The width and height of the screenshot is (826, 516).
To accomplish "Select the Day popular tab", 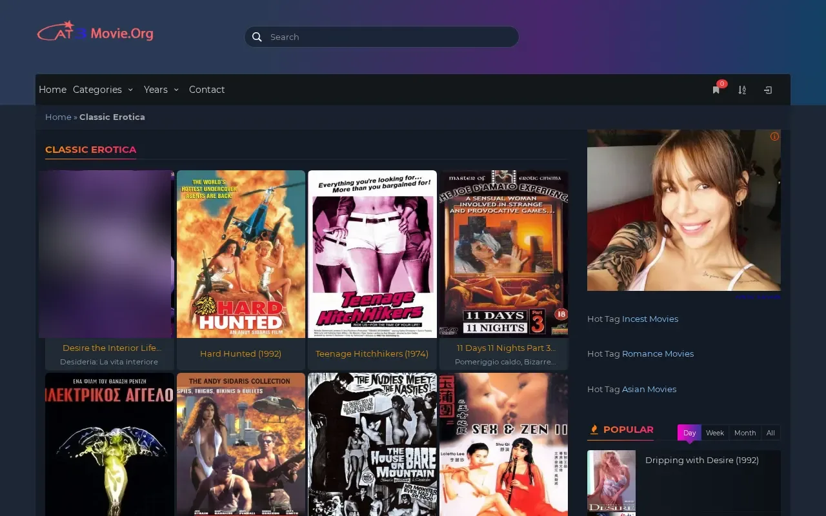I will coord(689,433).
